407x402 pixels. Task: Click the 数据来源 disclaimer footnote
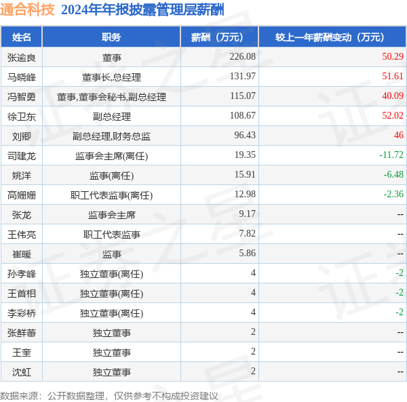[109, 396]
